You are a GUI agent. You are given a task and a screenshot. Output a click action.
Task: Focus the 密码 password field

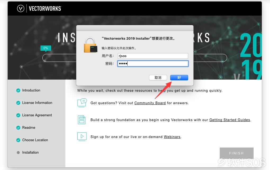[x=153, y=63]
